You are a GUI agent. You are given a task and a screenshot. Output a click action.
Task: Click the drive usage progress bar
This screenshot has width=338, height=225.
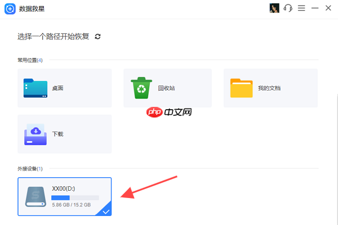[75, 197]
